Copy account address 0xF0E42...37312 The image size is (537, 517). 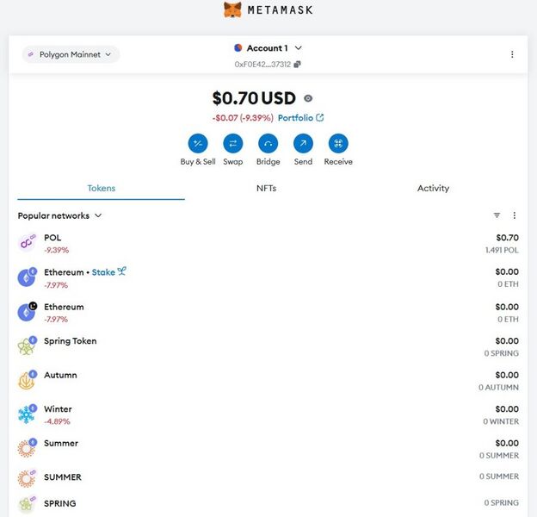coord(297,64)
